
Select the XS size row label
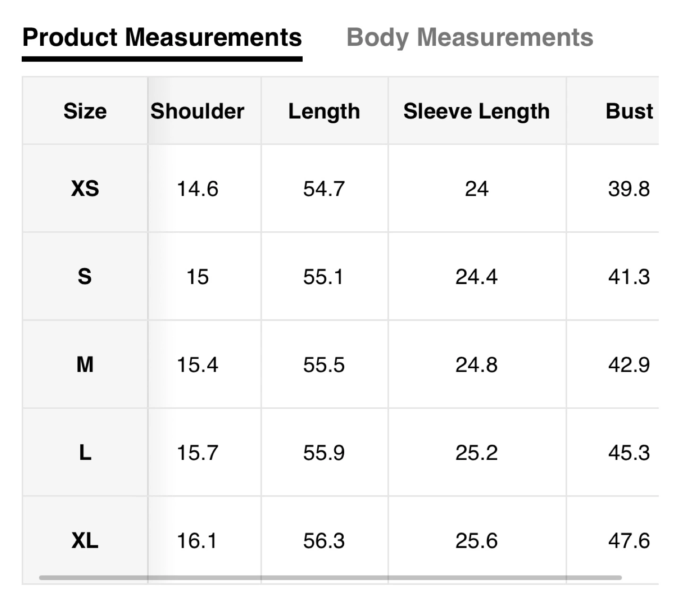tap(85, 189)
